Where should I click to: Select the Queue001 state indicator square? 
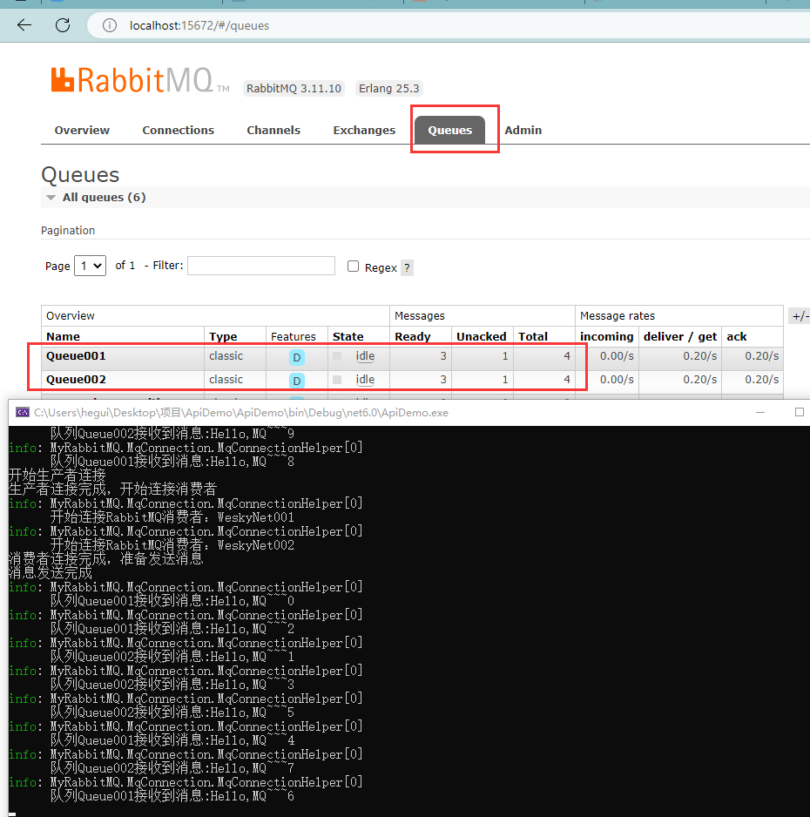[x=337, y=356]
